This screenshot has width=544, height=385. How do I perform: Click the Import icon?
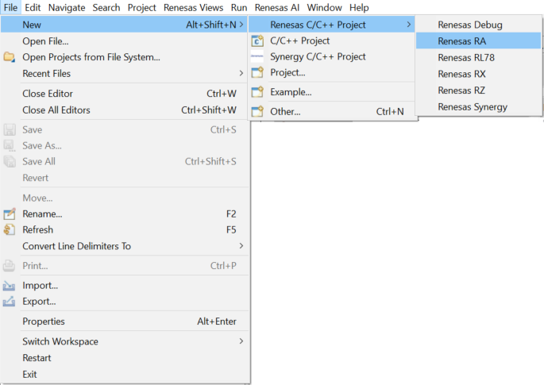[9, 286]
